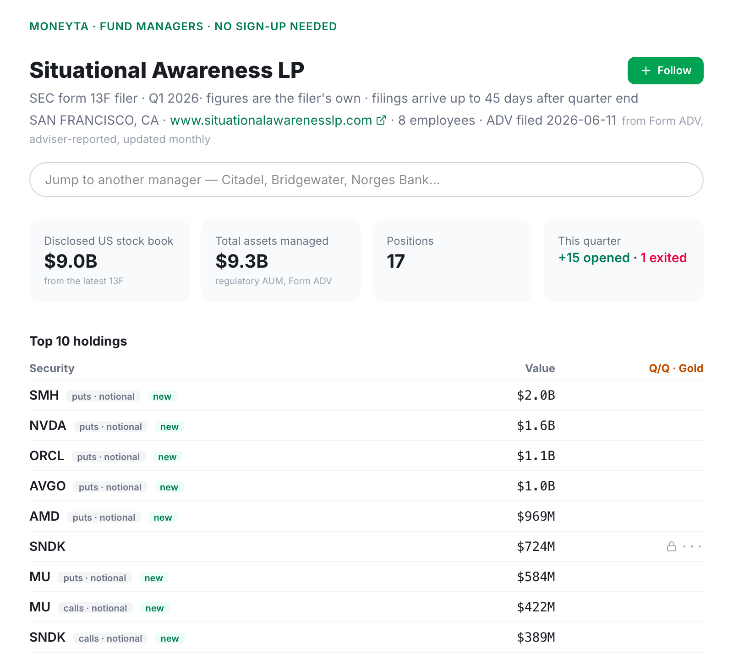Focus the Jump to another manager search
The image size is (733, 660).
pos(366,180)
